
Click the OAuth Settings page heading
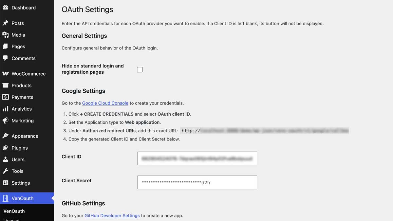pos(87,9)
